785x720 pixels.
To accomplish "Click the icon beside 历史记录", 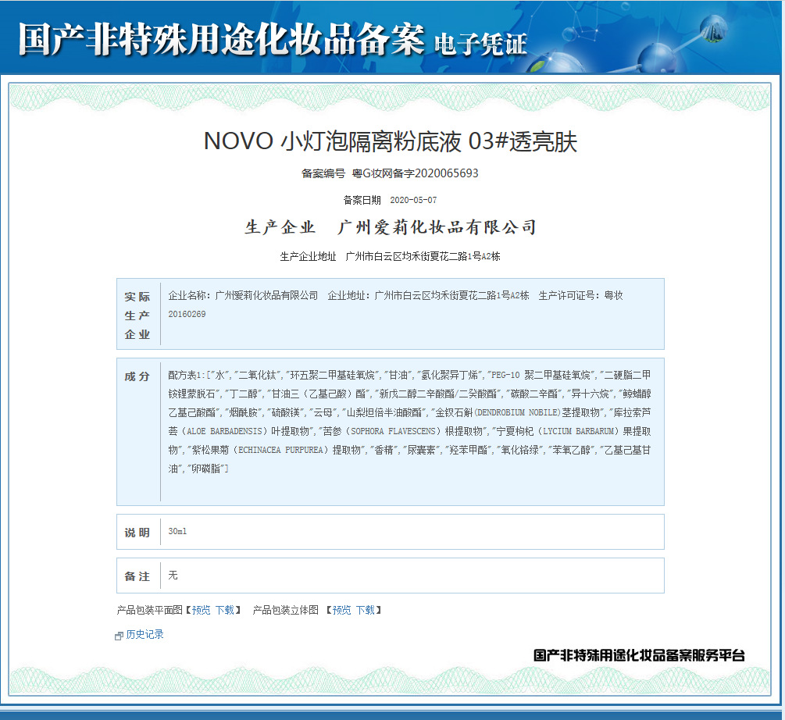I will (120, 636).
